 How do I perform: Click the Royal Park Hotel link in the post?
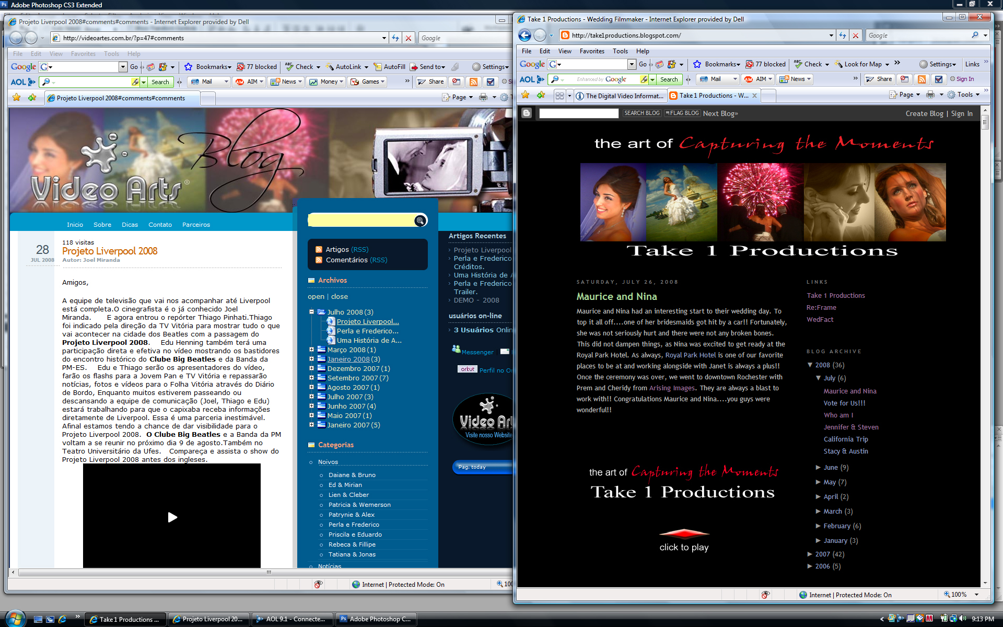click(690, 355)
